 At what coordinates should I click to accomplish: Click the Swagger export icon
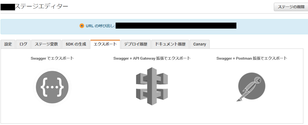[x=52, y=87]
